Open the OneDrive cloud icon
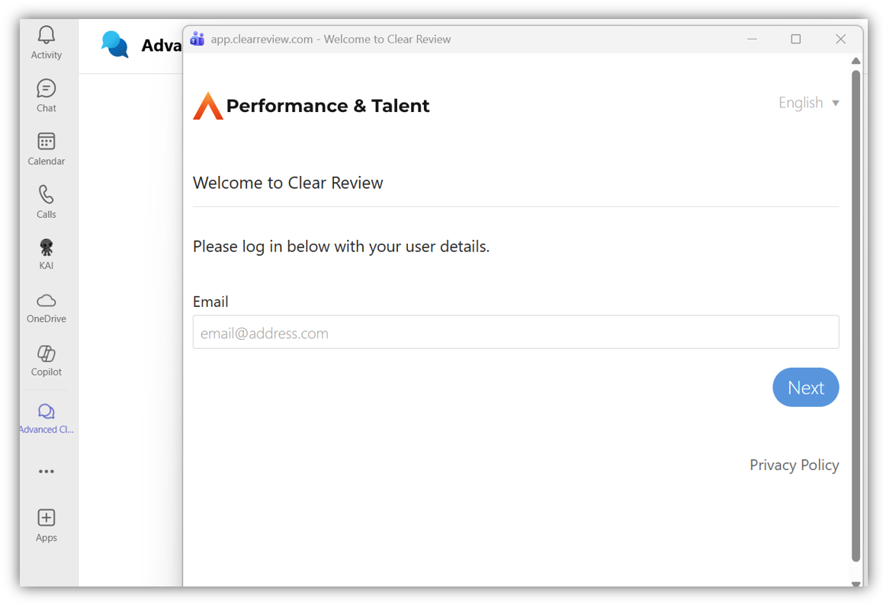 pos(47,301)
